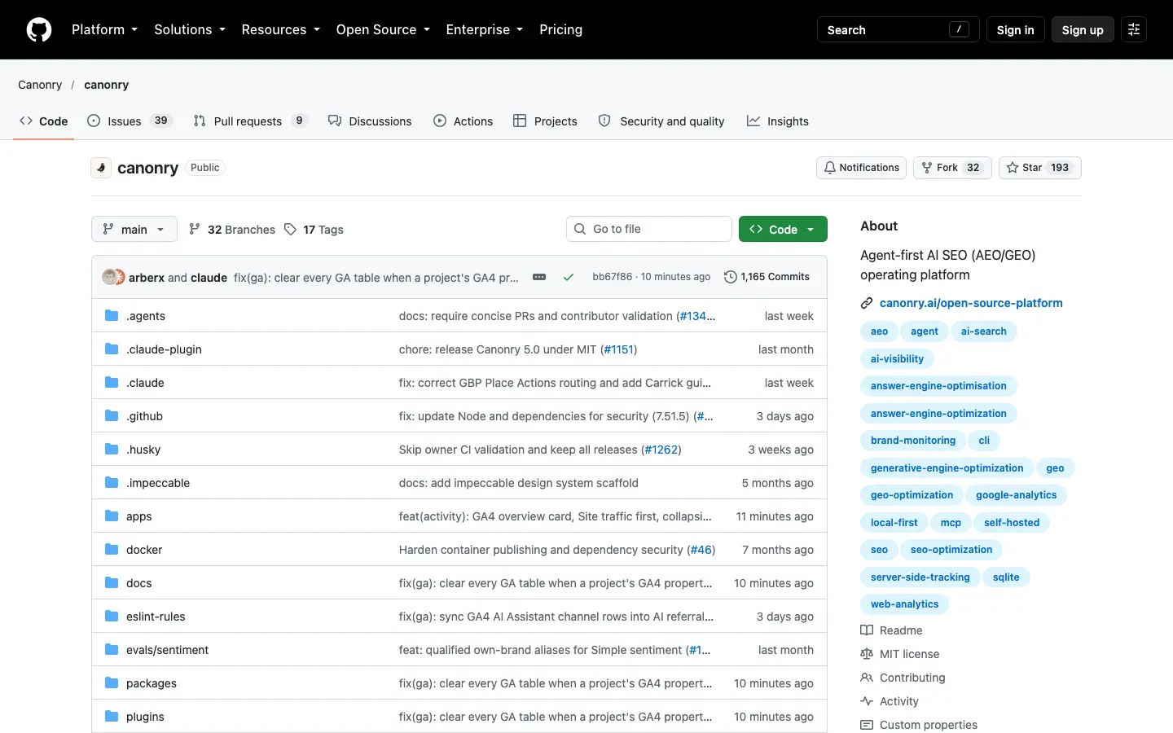Open the Readme book icon link
This screenshot has width=1173, height=733.
(x=867, y=630)
